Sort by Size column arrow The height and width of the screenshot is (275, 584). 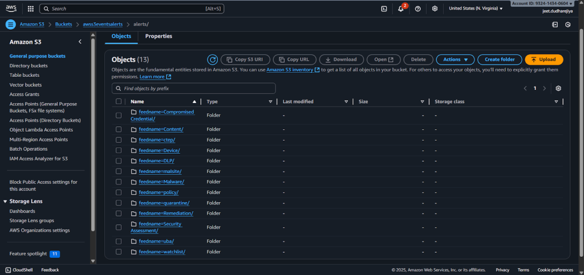pyautogui.click(x=422, y=101)
